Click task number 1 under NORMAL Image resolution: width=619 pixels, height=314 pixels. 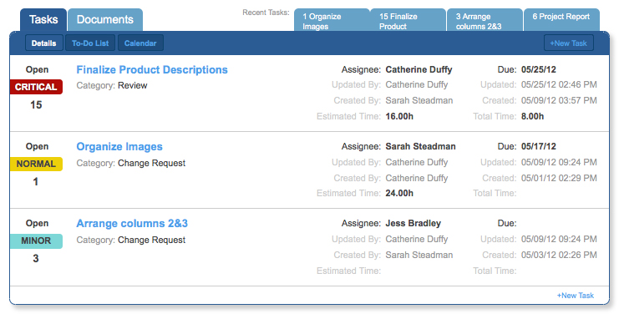coord(36,181)
